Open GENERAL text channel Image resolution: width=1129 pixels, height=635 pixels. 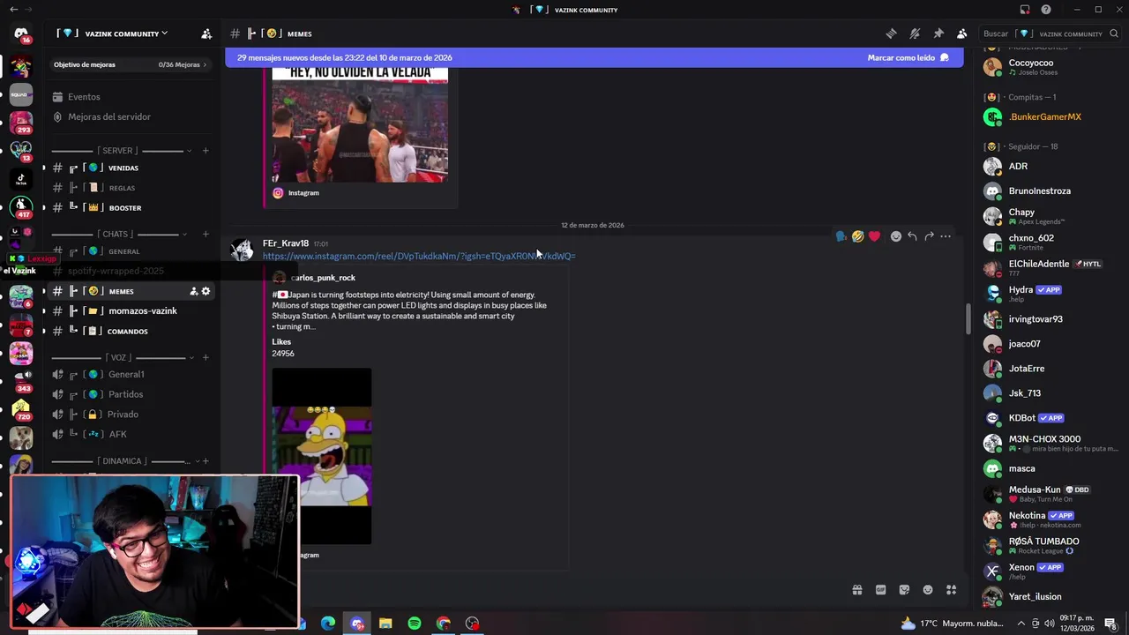131,251
